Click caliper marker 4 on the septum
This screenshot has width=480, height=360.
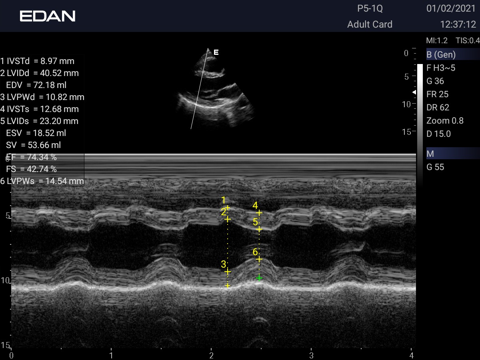(x=259, y=213)
